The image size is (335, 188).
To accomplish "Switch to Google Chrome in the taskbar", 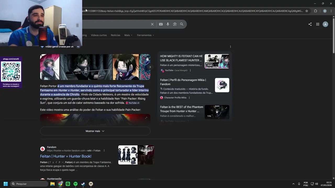I will pos(60,184).
